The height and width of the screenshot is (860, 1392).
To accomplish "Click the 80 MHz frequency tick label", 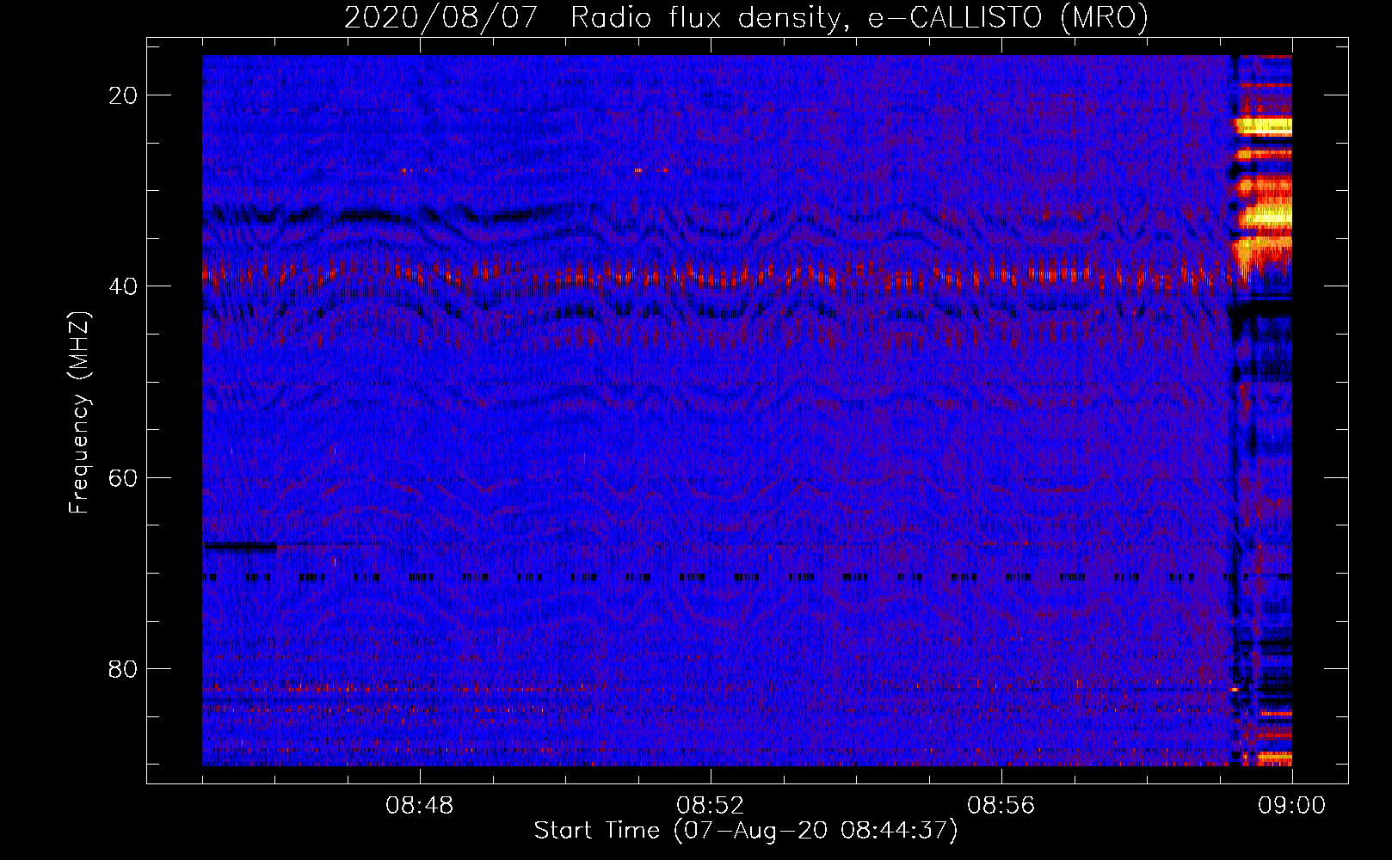I will tap(124, 668).
